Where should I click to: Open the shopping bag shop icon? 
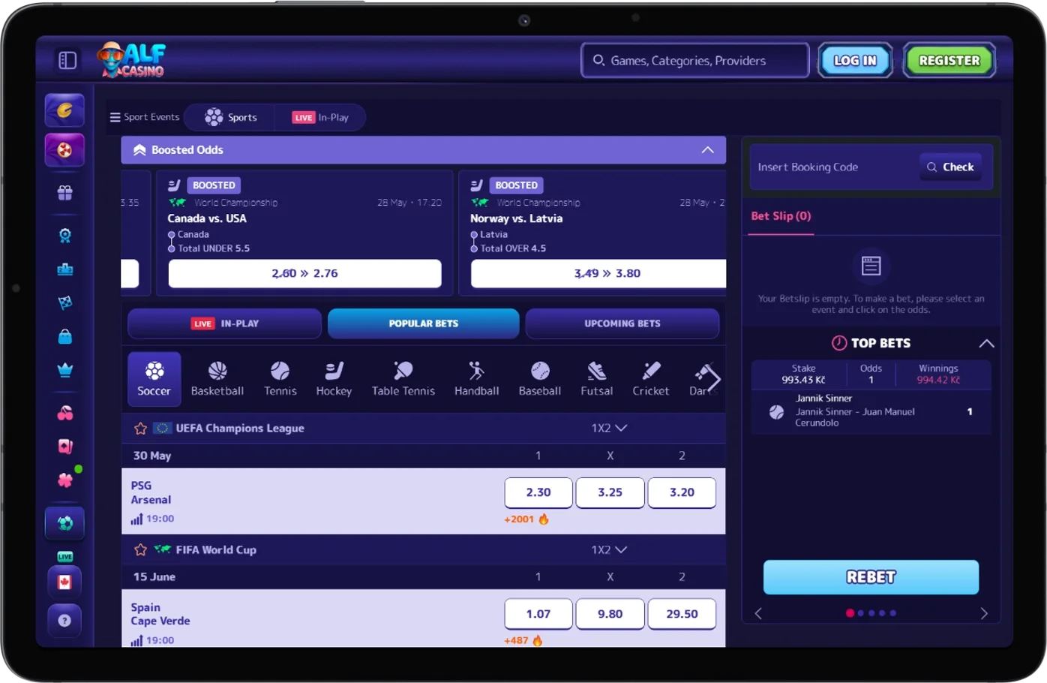[x=65, y=336]
